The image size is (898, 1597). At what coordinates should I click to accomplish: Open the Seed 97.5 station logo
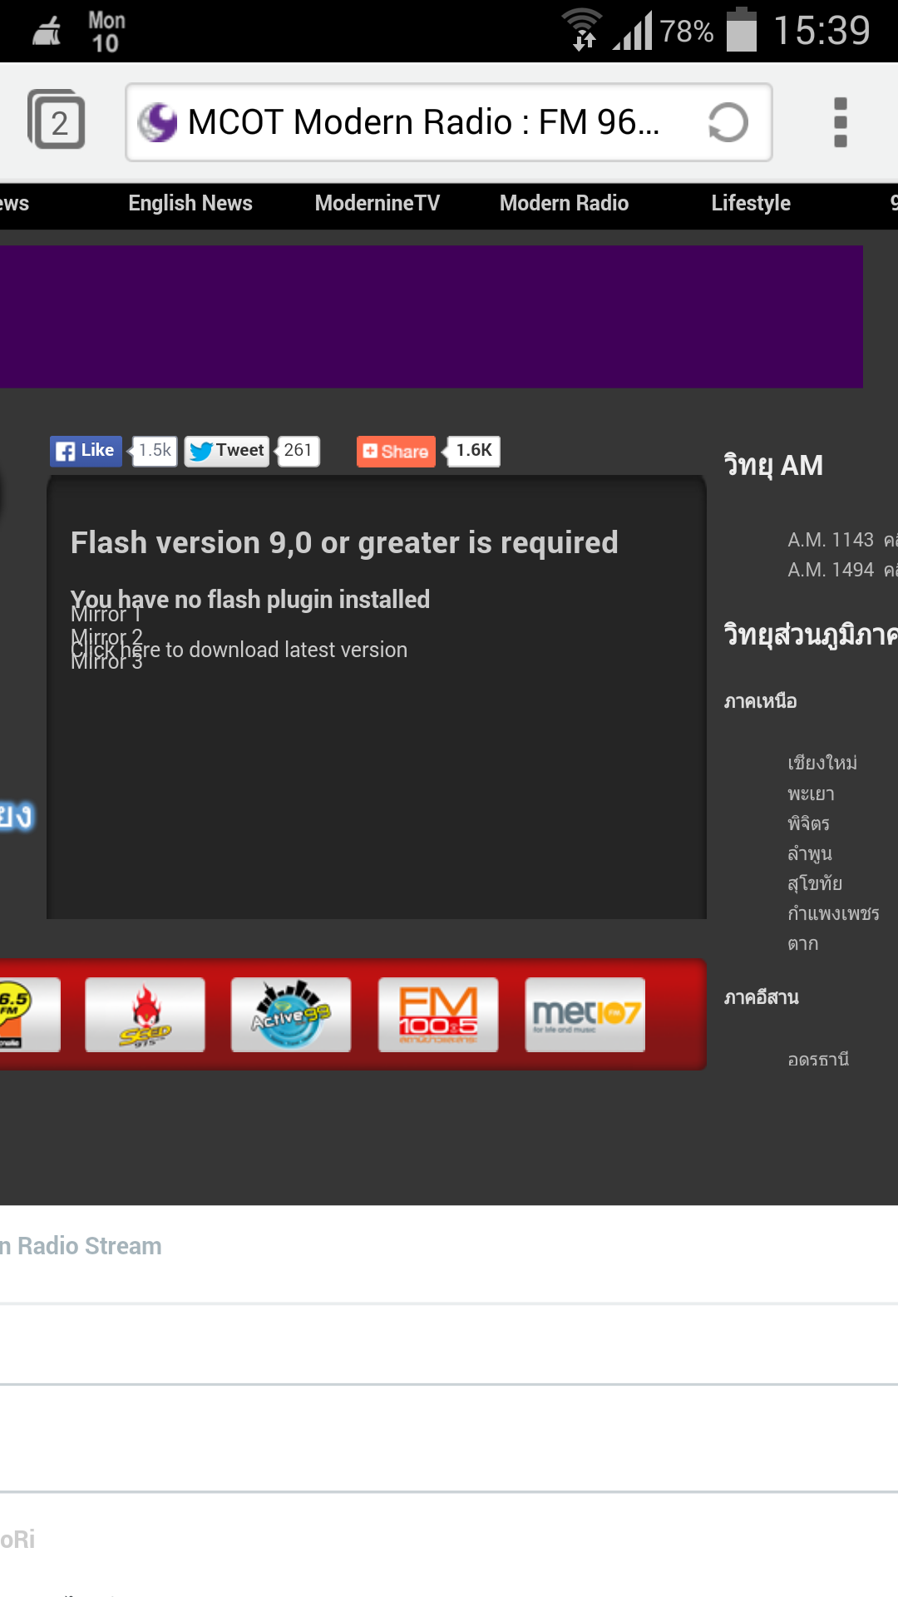(145, 1015)
